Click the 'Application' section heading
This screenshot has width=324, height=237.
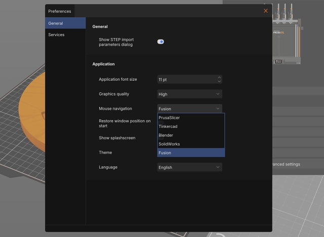click(103, 64)
